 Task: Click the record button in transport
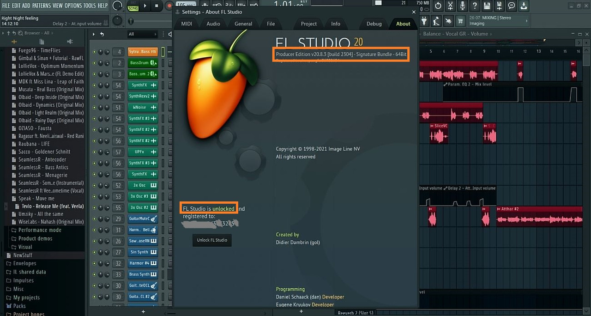[x=169, y=6]
